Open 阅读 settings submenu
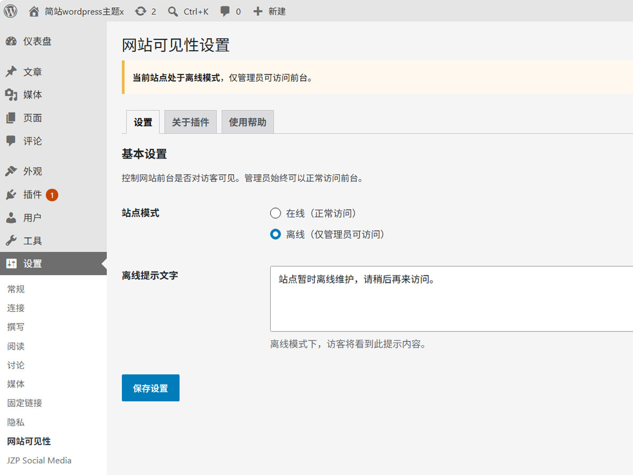This screenshot has width=633, height=475. 16,346
